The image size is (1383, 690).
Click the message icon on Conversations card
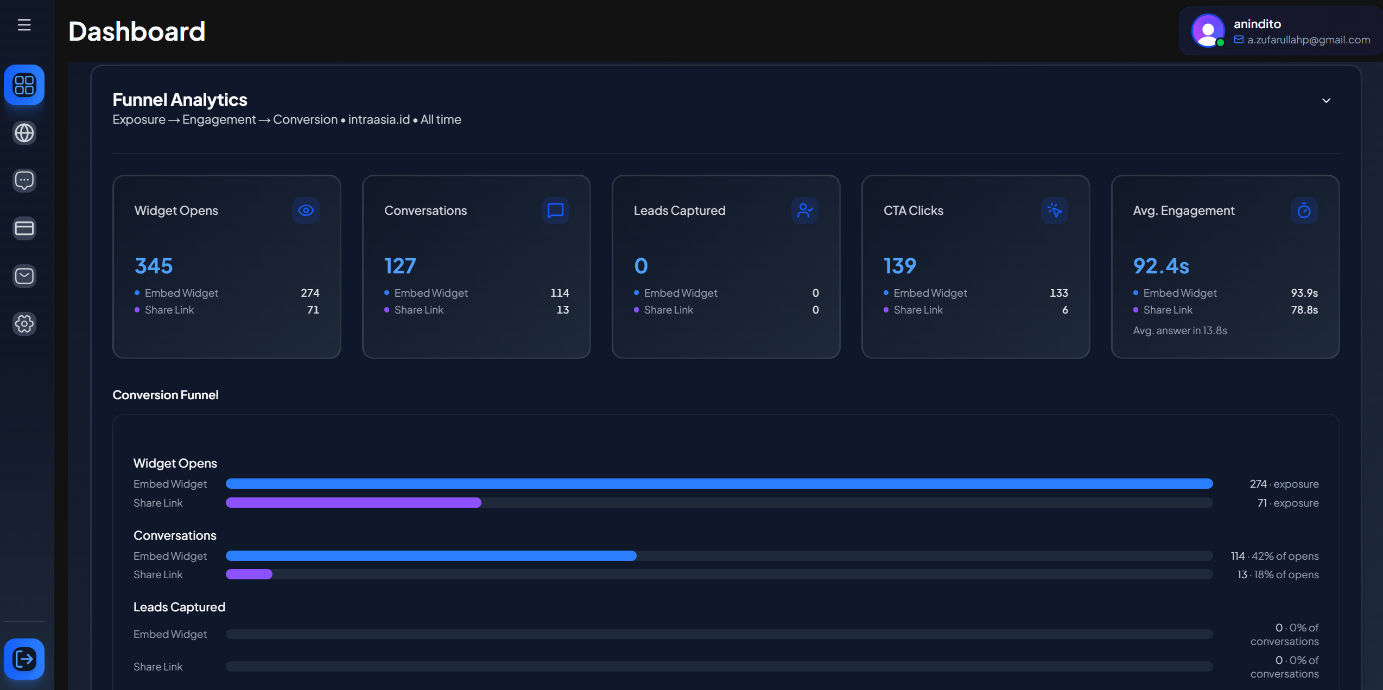[555, 210]
